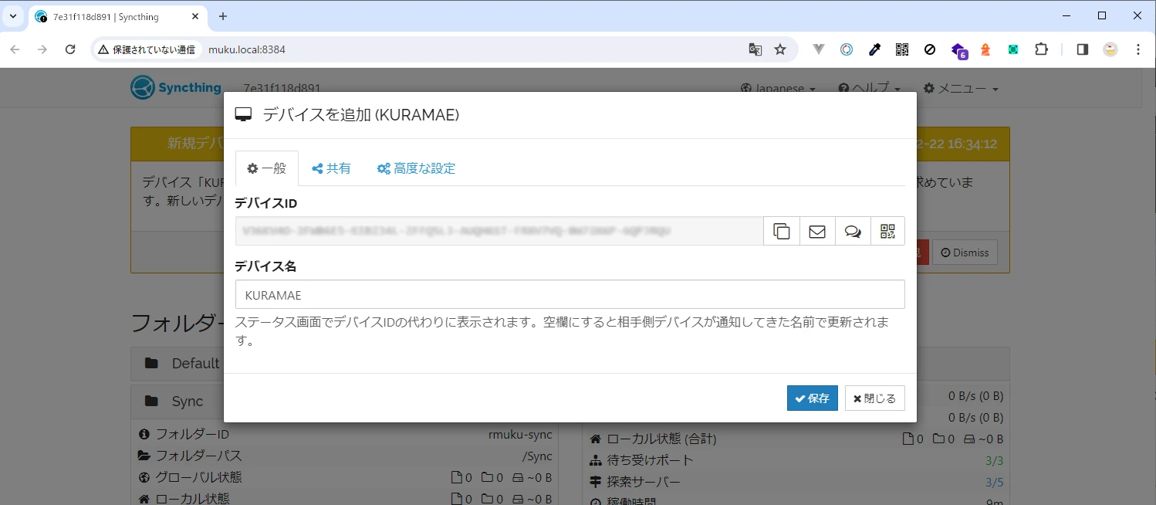Open the 共有 tab
Screen dimensions: 1156x505
tap(331, 168)
